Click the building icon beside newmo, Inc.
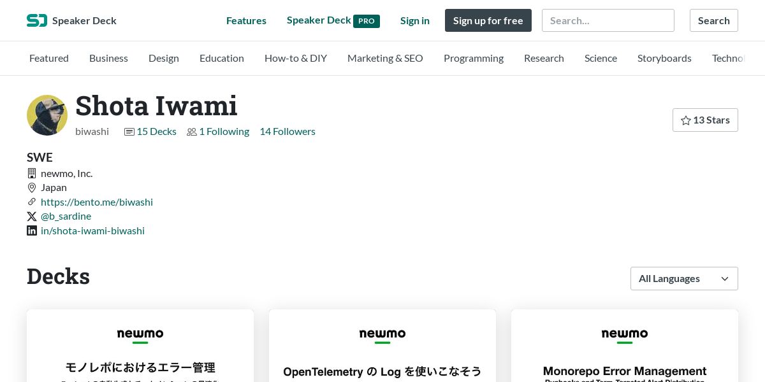The width and height of the screenshot is (765, 382). point(32,173)
